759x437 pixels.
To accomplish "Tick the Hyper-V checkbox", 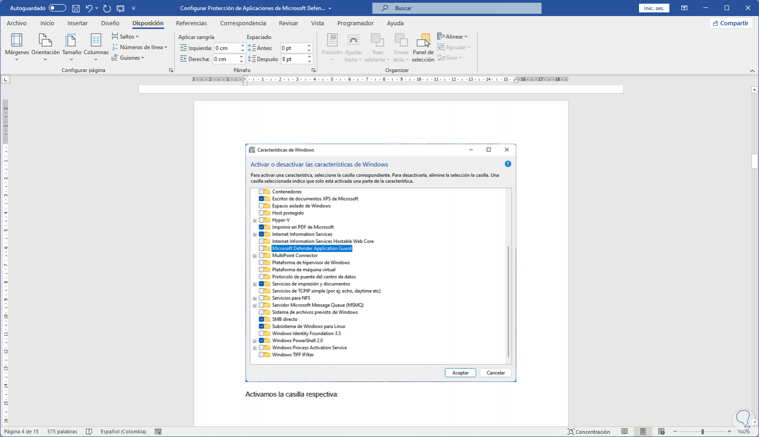I will (x=261, y=220).
